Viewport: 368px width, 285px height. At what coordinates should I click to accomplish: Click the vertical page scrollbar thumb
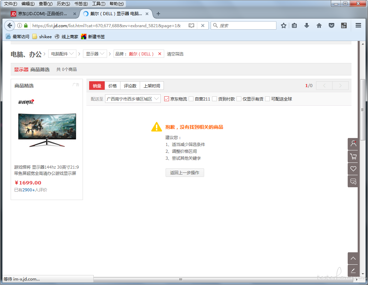pos(363,110)
